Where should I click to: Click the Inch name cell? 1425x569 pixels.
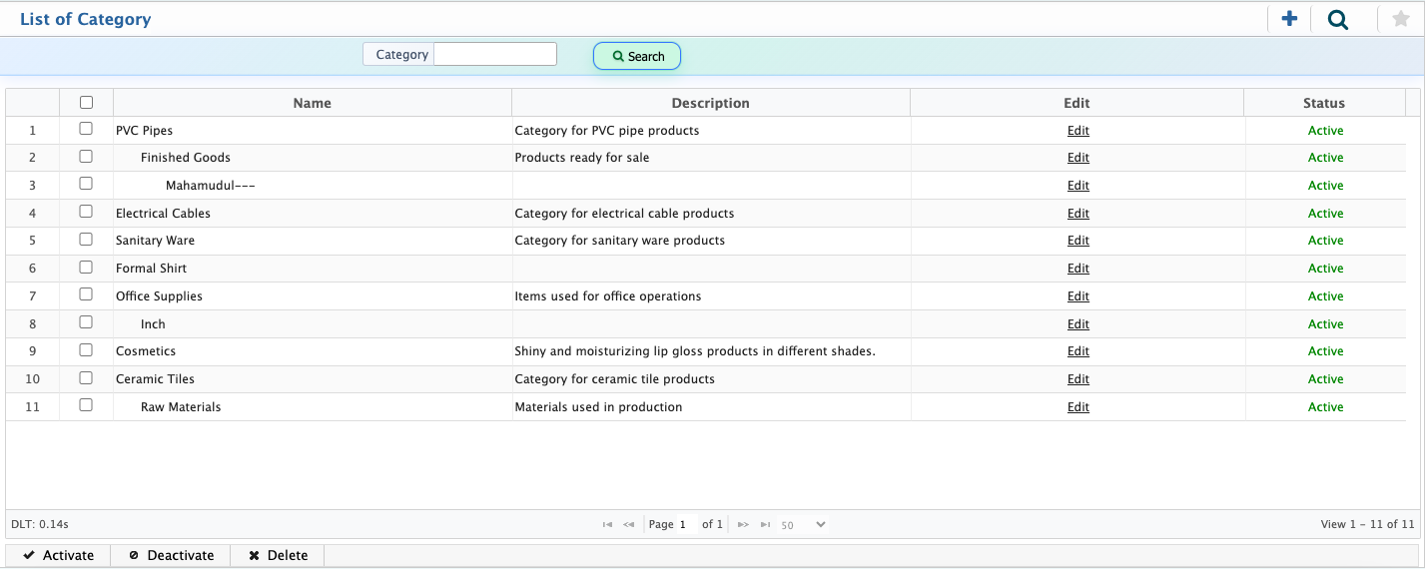click(x=313, y=324)
